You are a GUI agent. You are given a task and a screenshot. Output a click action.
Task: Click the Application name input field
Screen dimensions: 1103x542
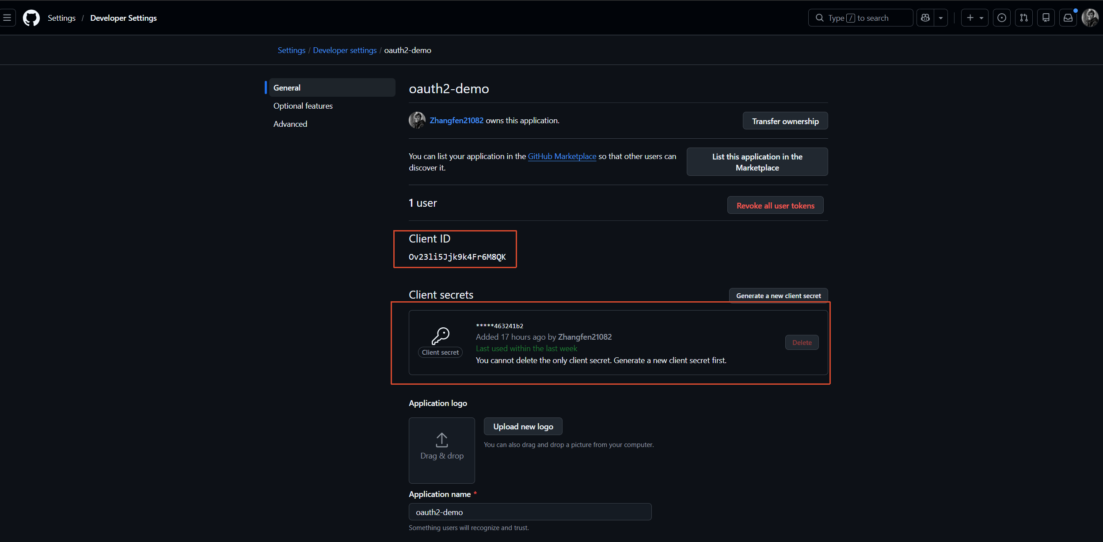tap(530, 512)
